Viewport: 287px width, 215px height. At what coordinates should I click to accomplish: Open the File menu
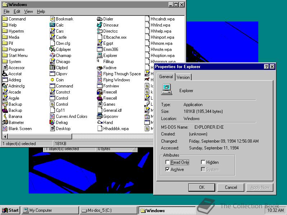pos(6,11)
